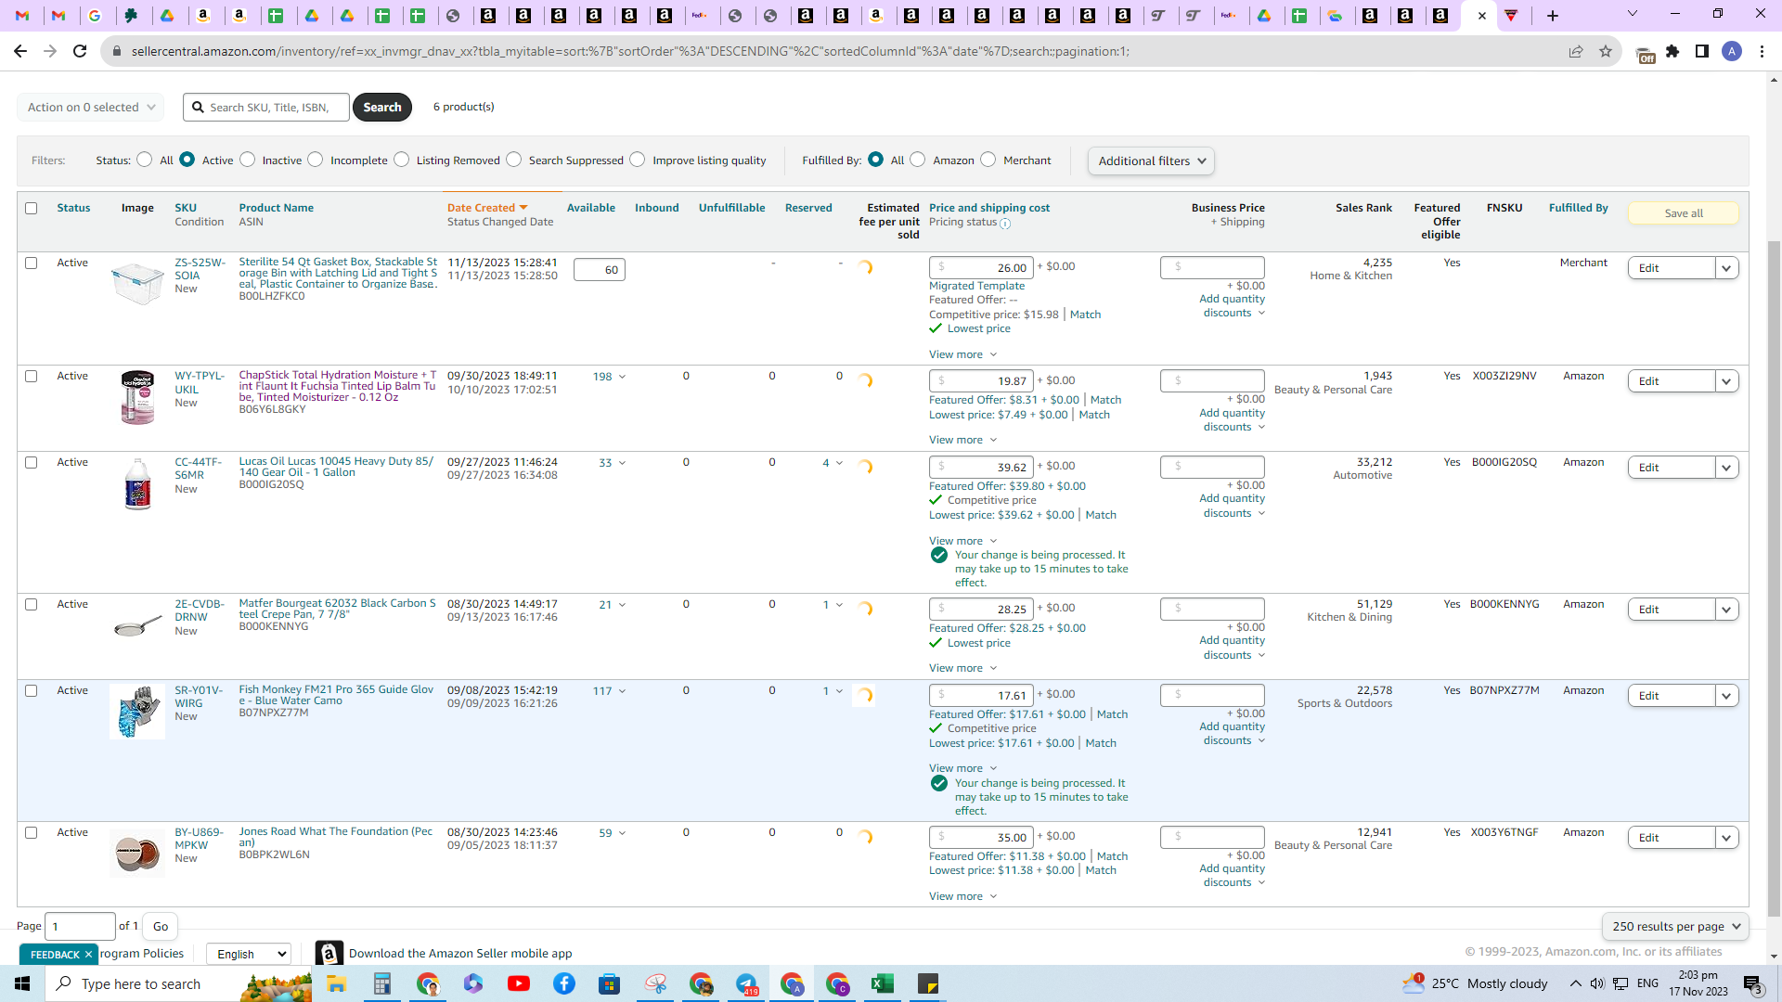1782x1002 pixels.
Task: Select the Listing Removed status filter
Action: [x=402, y=160]
